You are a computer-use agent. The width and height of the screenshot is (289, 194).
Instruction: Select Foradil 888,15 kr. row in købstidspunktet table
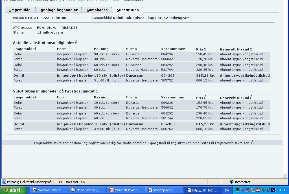(x=142, y=129)
